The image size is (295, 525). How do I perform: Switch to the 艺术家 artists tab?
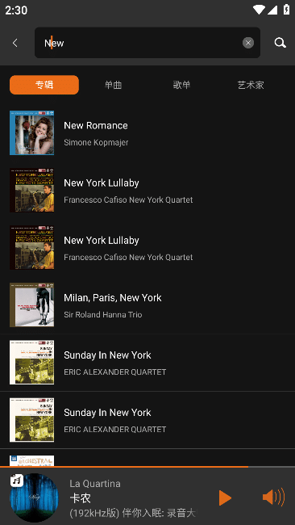(x=251, y=85)
